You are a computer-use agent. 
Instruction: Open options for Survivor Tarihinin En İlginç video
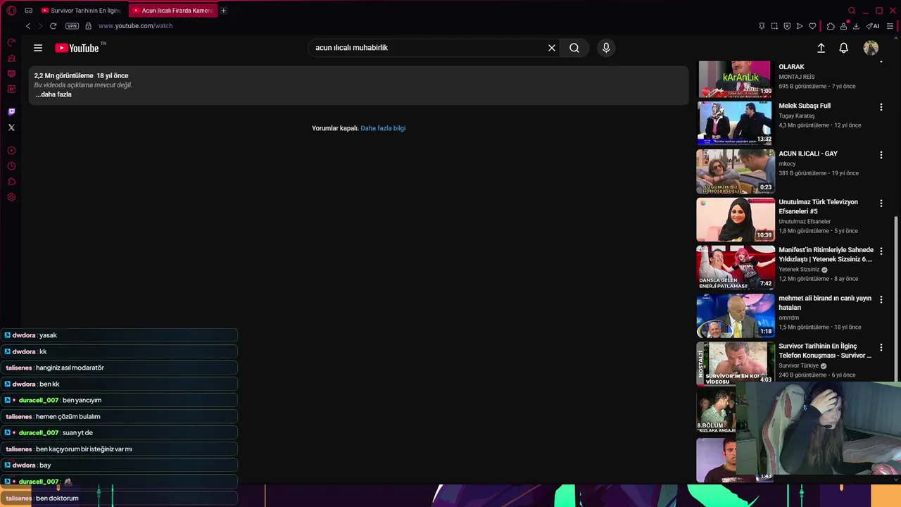click(x=881, y=348)
